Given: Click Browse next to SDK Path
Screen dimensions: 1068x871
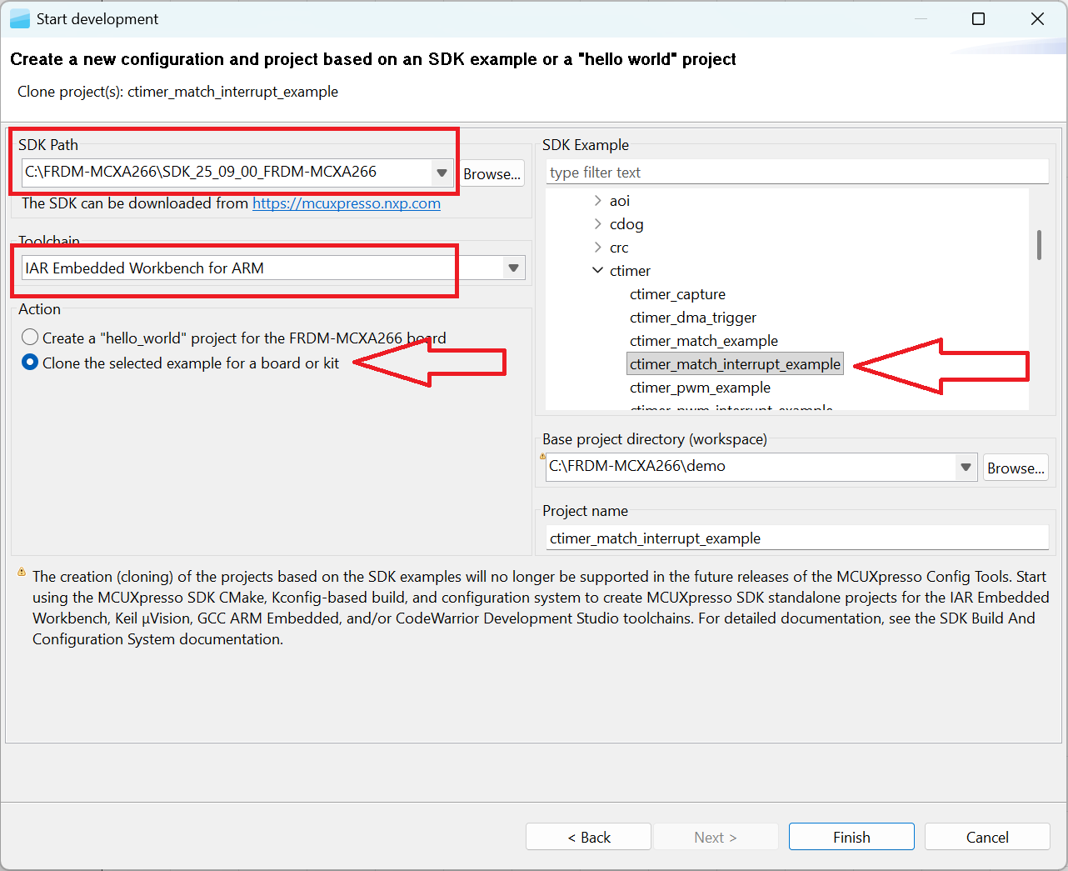Looking at the screenshot, I should pos(492,173).
